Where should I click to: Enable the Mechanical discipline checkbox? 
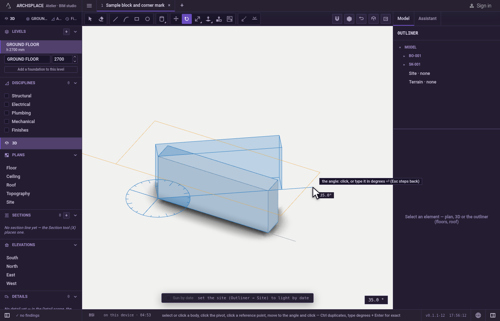(x=6, y=122)
